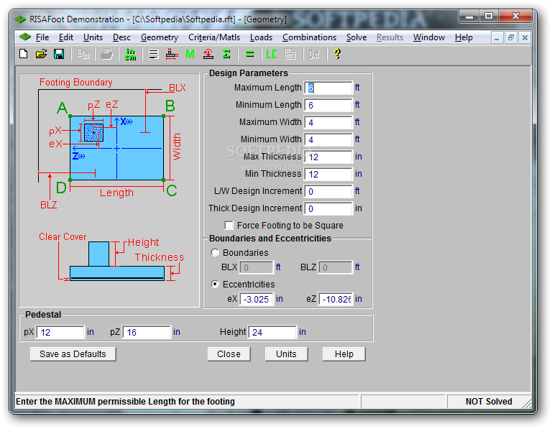Click the Close button
Screen dimensions: 552x429
coord(229,354)
